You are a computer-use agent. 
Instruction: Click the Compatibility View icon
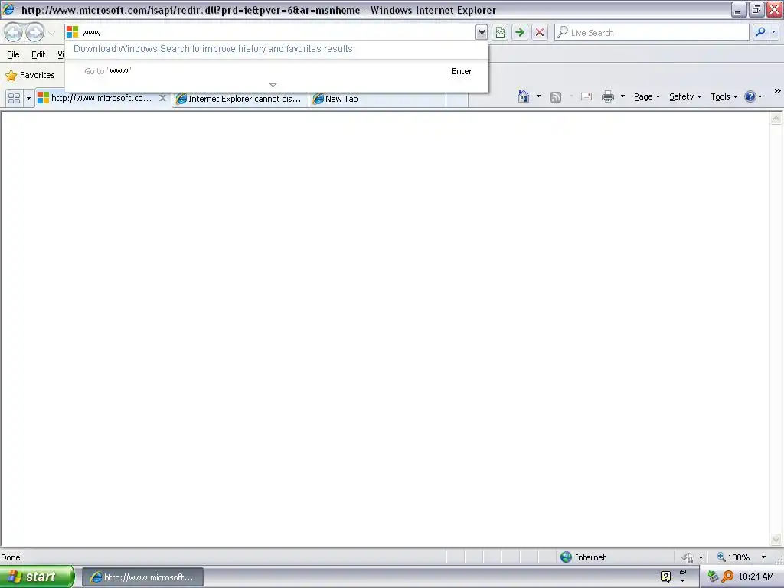tap(500, 32)
